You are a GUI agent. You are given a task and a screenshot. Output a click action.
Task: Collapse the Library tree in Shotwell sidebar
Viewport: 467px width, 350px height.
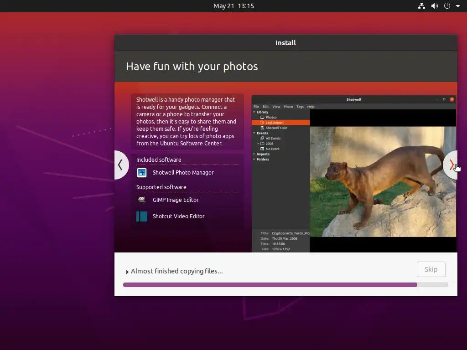(x=254, y=112)
